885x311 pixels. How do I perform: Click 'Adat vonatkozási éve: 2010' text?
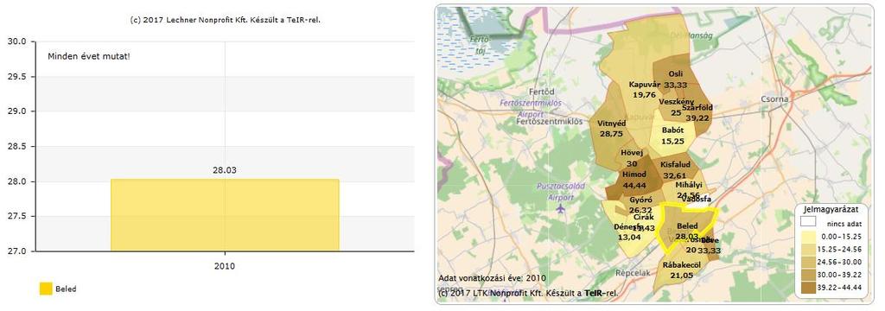pos(492,278)
